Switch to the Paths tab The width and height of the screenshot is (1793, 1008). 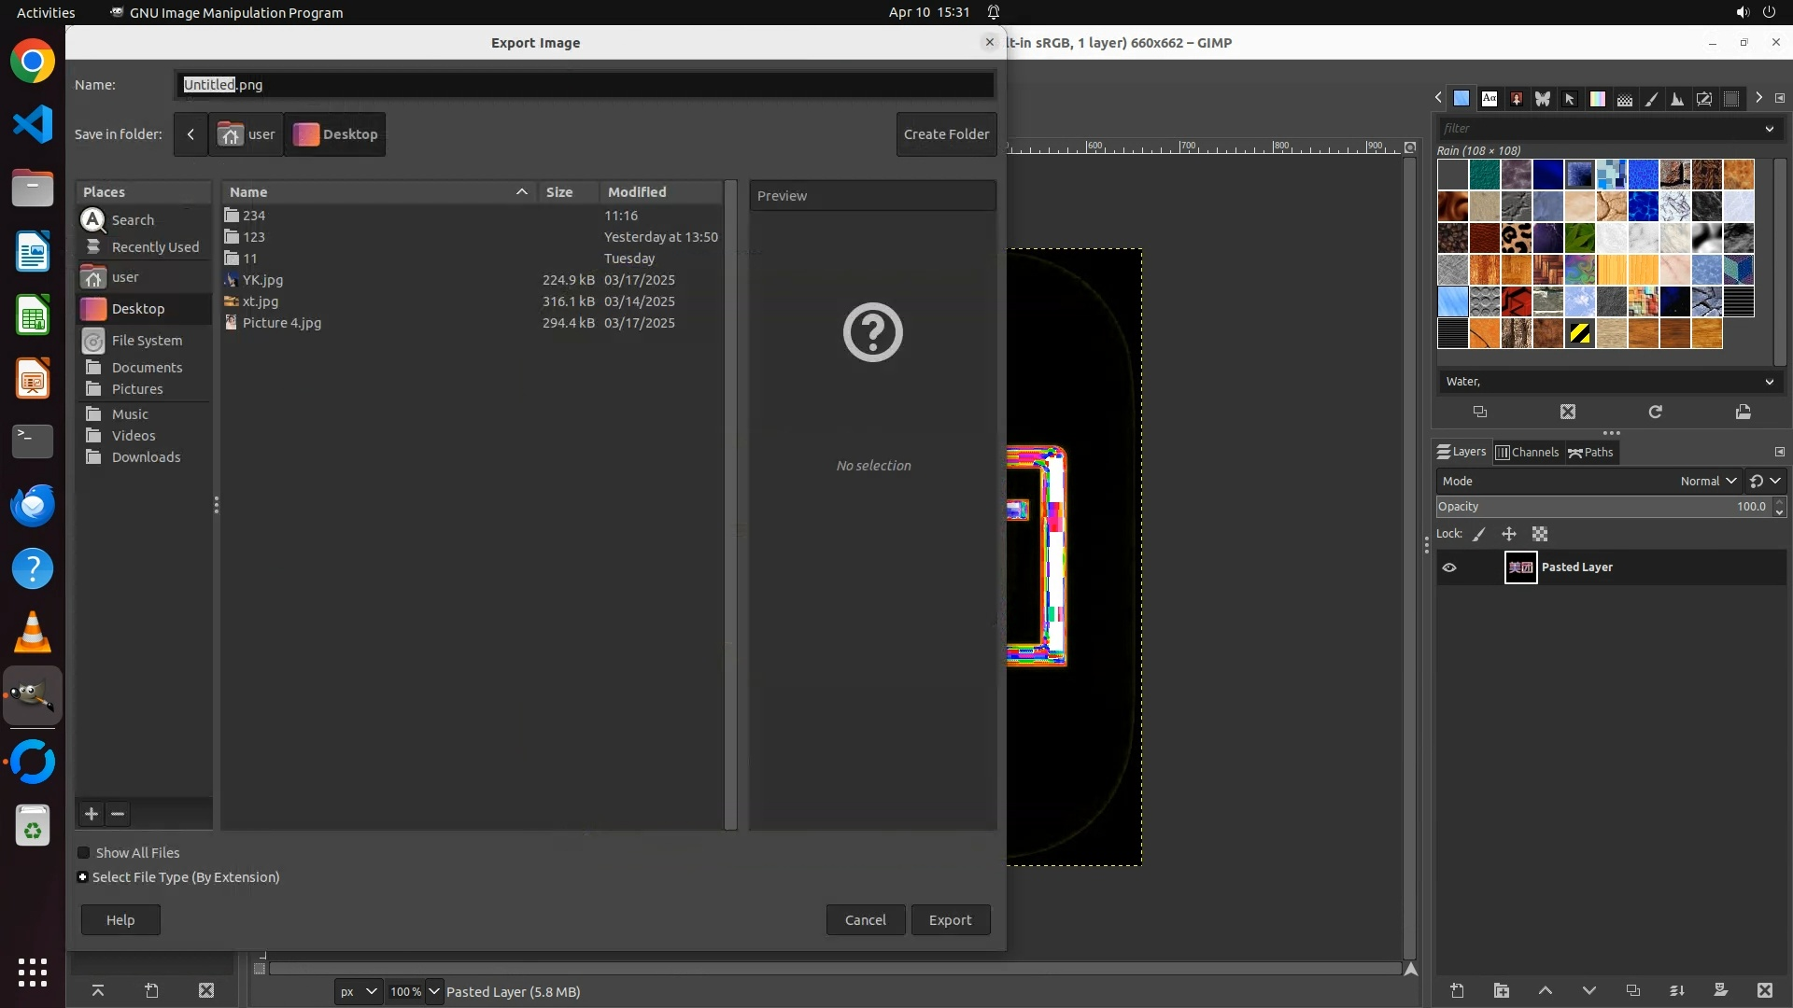[1590, 452]
